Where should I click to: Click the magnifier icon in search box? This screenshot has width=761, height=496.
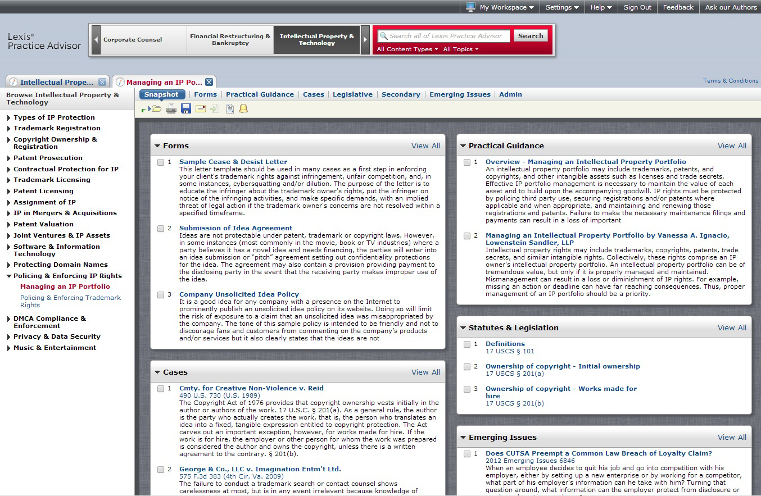383,36
